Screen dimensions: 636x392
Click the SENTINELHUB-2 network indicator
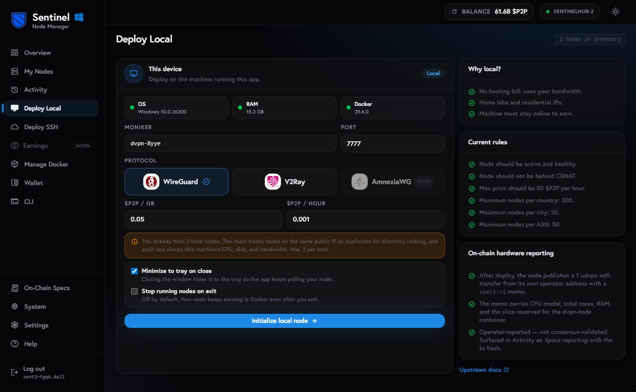(x=570, y=12)
